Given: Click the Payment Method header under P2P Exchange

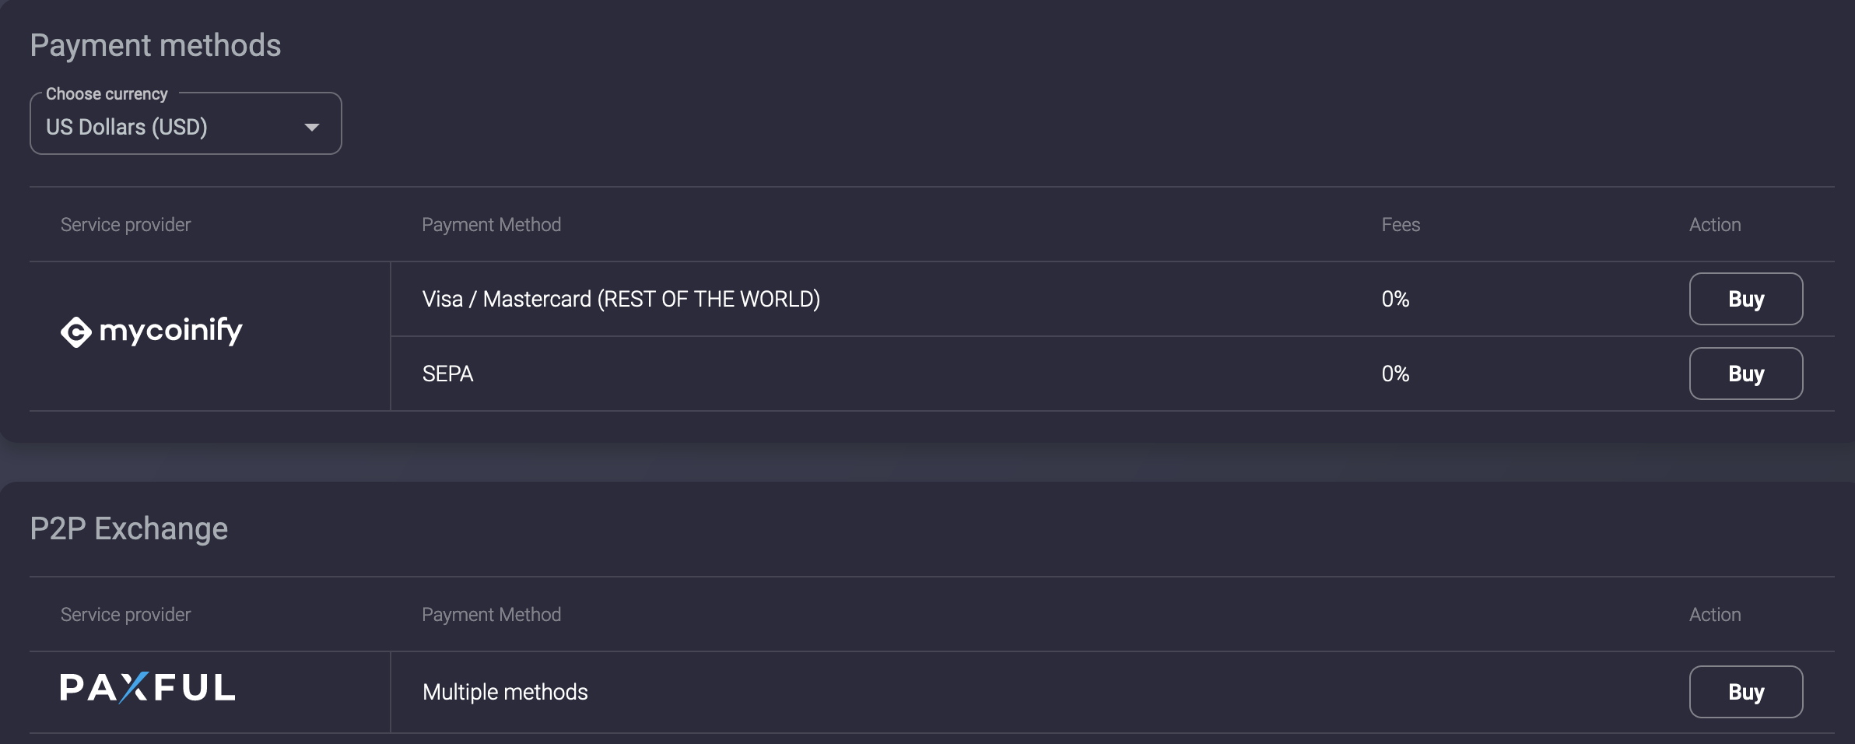Looking at the screenshot, I should [x=491, y=615].
